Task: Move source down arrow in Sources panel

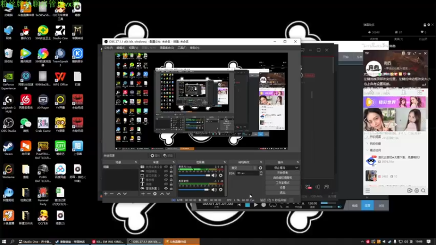Action: click(168, 194)
